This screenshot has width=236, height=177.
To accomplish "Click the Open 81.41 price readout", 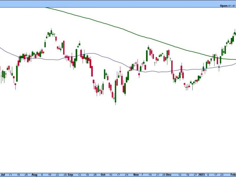I will tap(227, 6).
